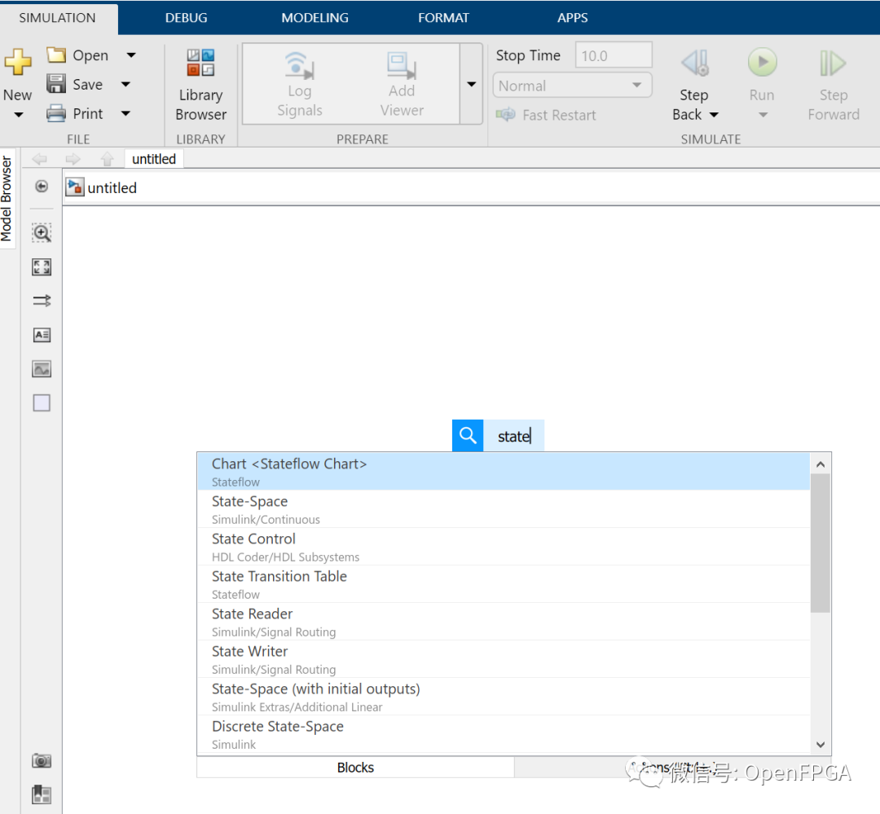Switch to the MODELING tab

pos(315,18)
